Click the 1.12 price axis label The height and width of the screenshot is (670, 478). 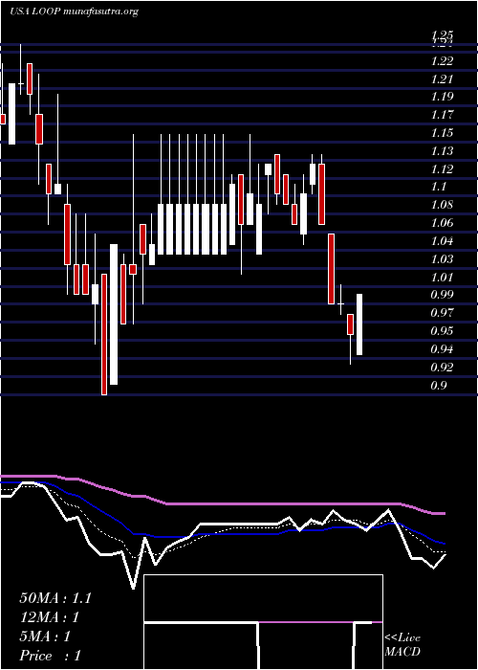tap(442, 169)
